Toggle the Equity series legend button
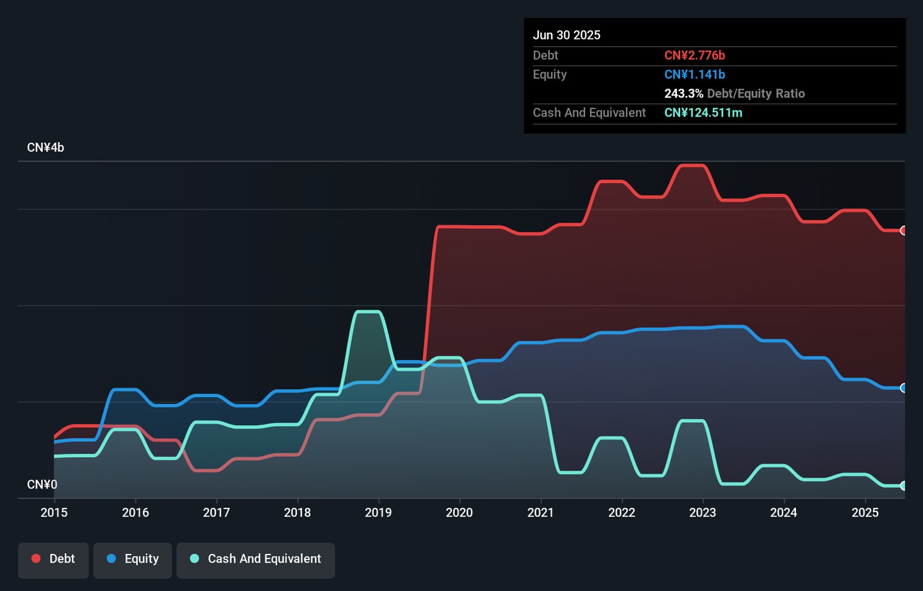This screenshot has width=923, height=591. click(133, 560)
